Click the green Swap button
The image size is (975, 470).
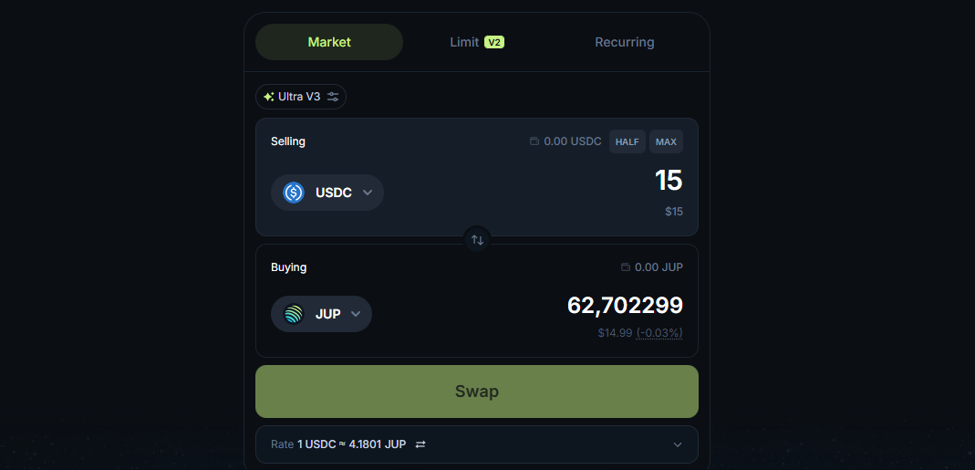pos(477,392)
